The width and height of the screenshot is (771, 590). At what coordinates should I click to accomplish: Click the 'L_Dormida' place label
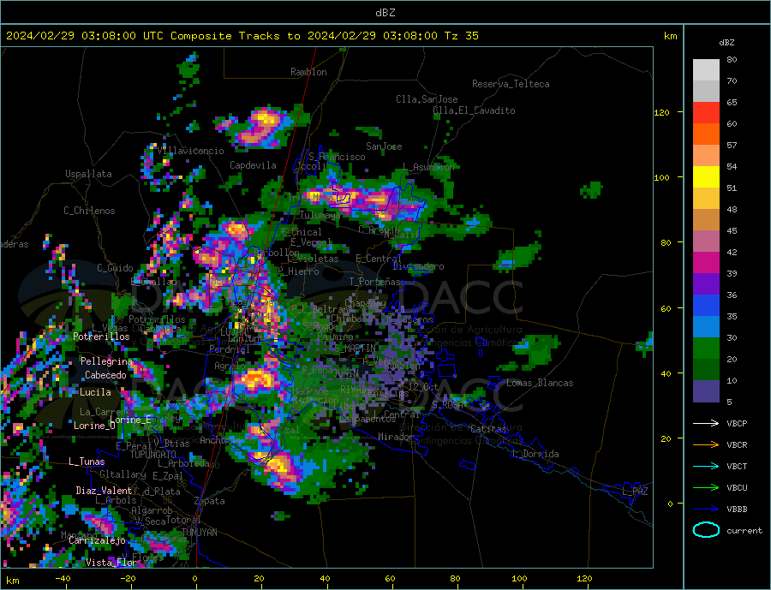(536, 454)
